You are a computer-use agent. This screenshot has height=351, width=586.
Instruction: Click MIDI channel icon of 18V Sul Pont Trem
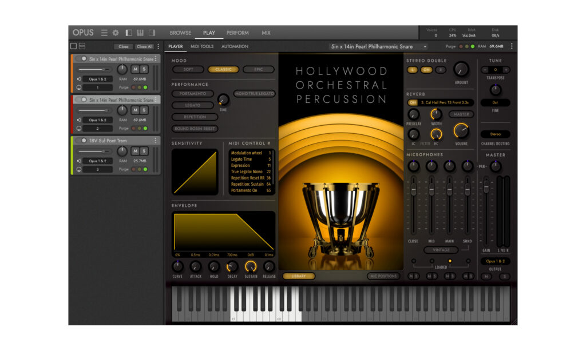click(x=79, y=170)
